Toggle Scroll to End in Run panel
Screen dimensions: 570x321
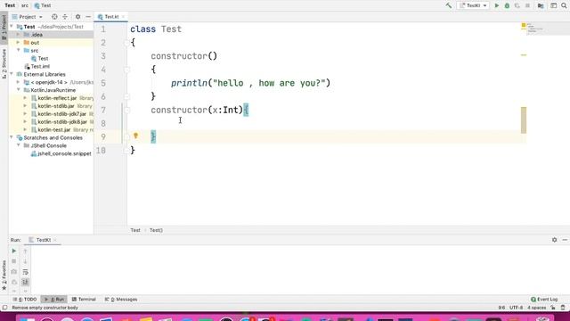coord(25,282)
